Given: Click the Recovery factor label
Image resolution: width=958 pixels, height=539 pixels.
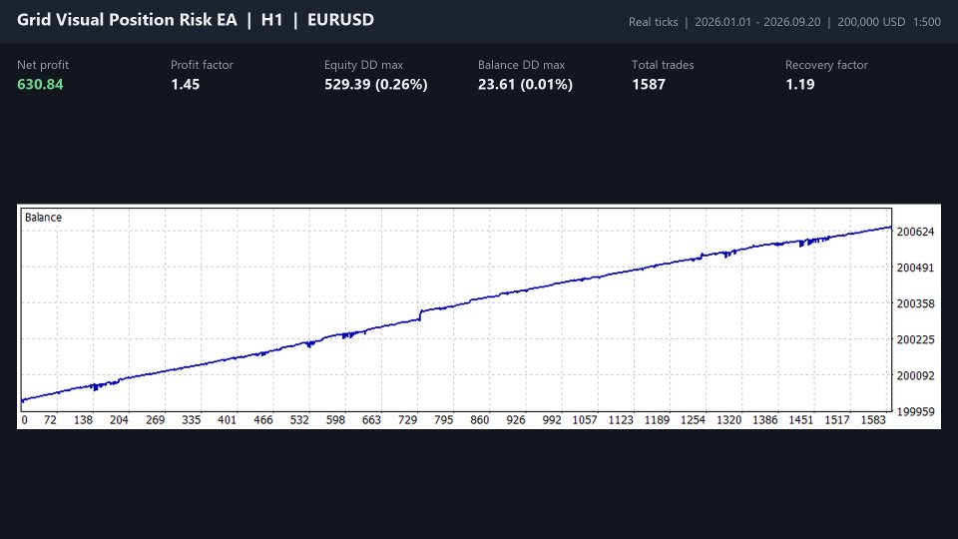Looking at the screenshot, I should (826, 65).
